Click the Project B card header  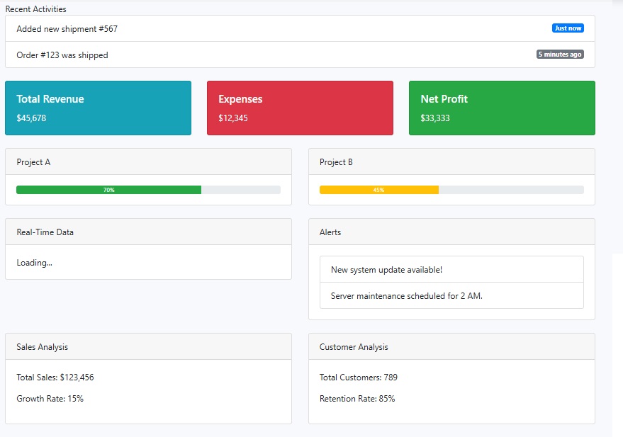(x=451, y=162)
